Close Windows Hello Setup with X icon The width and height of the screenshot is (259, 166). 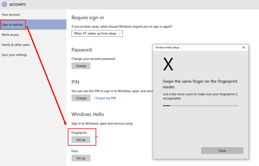click(243, 47)
